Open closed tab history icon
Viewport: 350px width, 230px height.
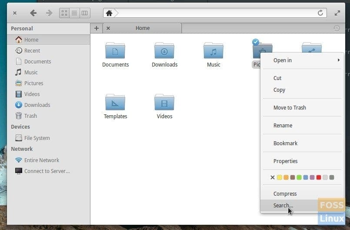click(x=337, y=28)
